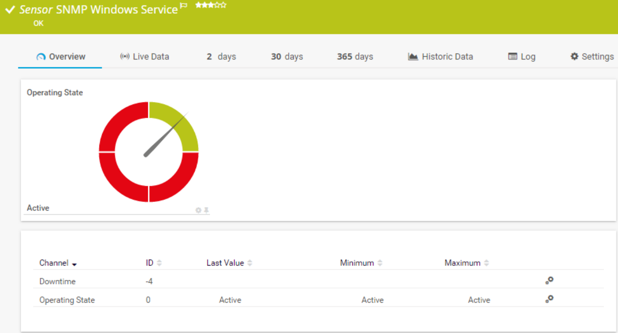Sort channels by Maximum column

(486, 263)
